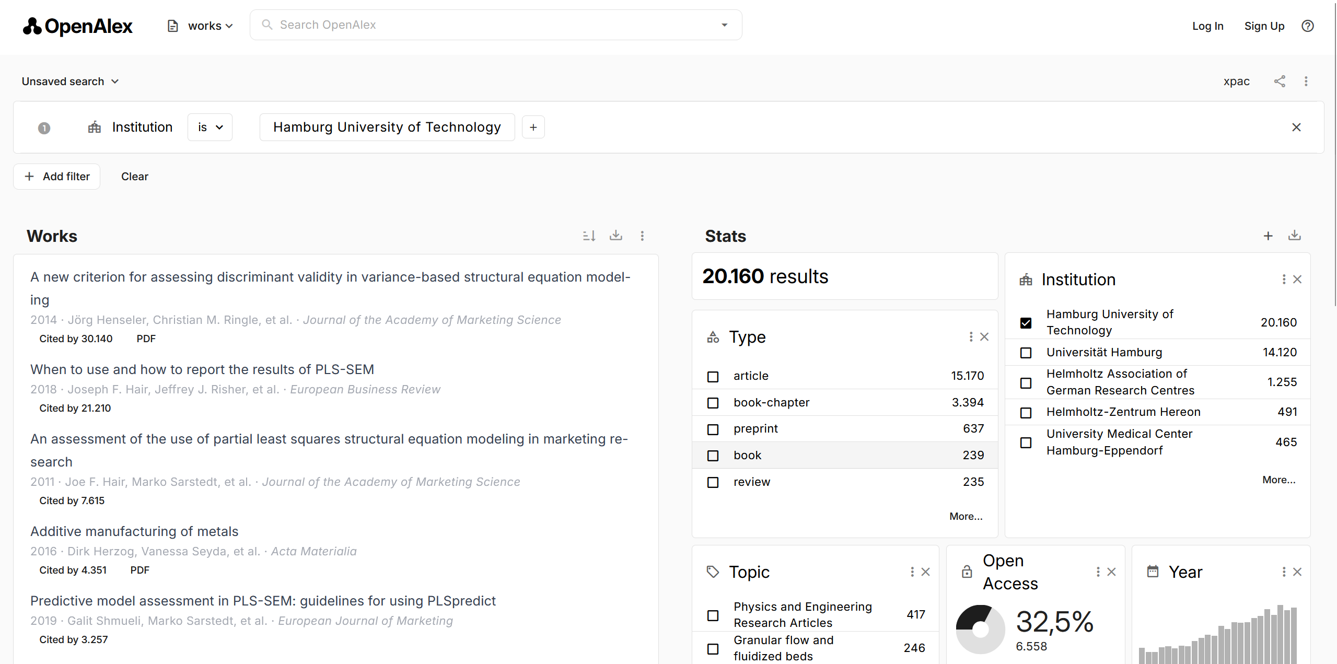Image resolution: width=1337 pixels, height=664 pixels.
Task: Add a new stat panel with the plus icon
Action: click(1269, 236)
